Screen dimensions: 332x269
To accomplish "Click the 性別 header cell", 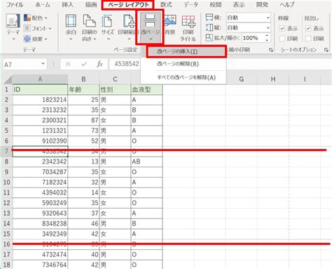I will (x=115, y=89).
